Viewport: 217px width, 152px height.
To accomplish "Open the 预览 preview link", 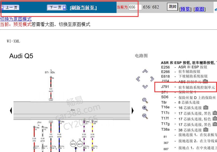I will click(x=185, y=9).
